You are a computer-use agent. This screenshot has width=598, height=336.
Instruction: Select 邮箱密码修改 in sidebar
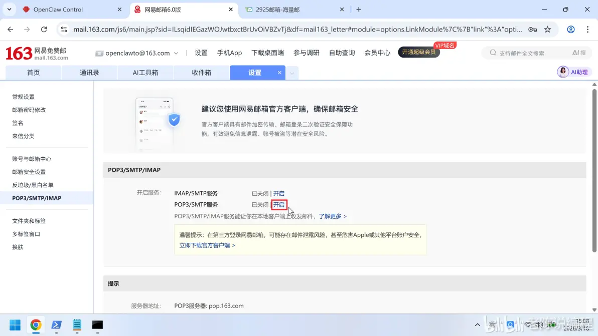[29, 110]
